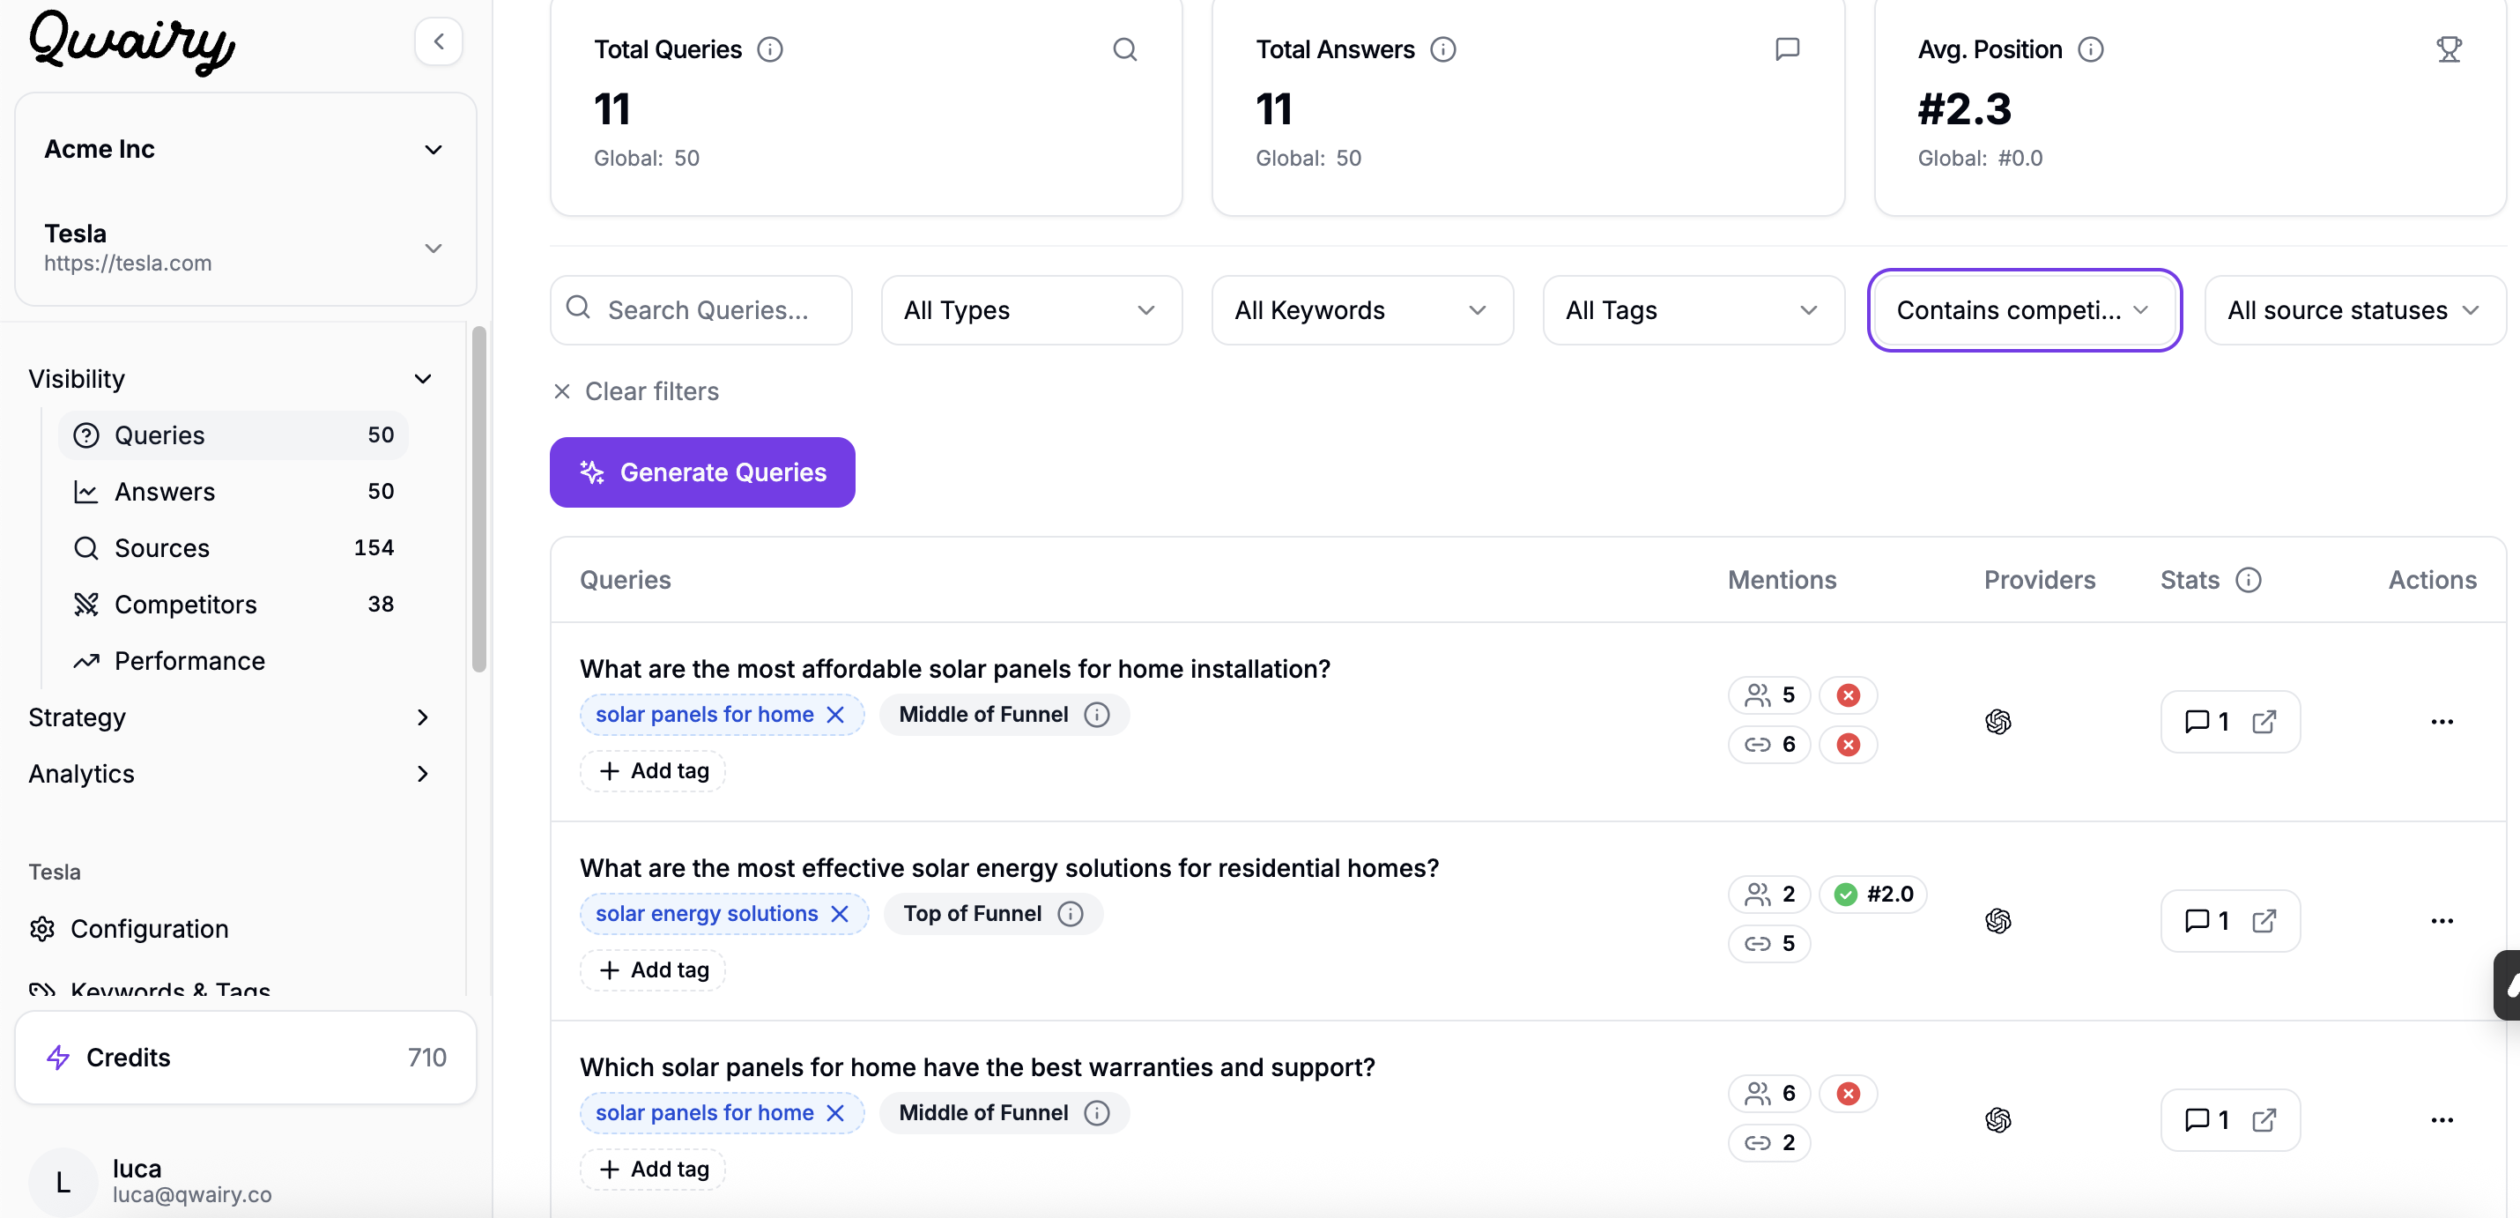2520x1218 pixels.
Task: Click the Qwairy logo
Action: click(x=132, y=43)
